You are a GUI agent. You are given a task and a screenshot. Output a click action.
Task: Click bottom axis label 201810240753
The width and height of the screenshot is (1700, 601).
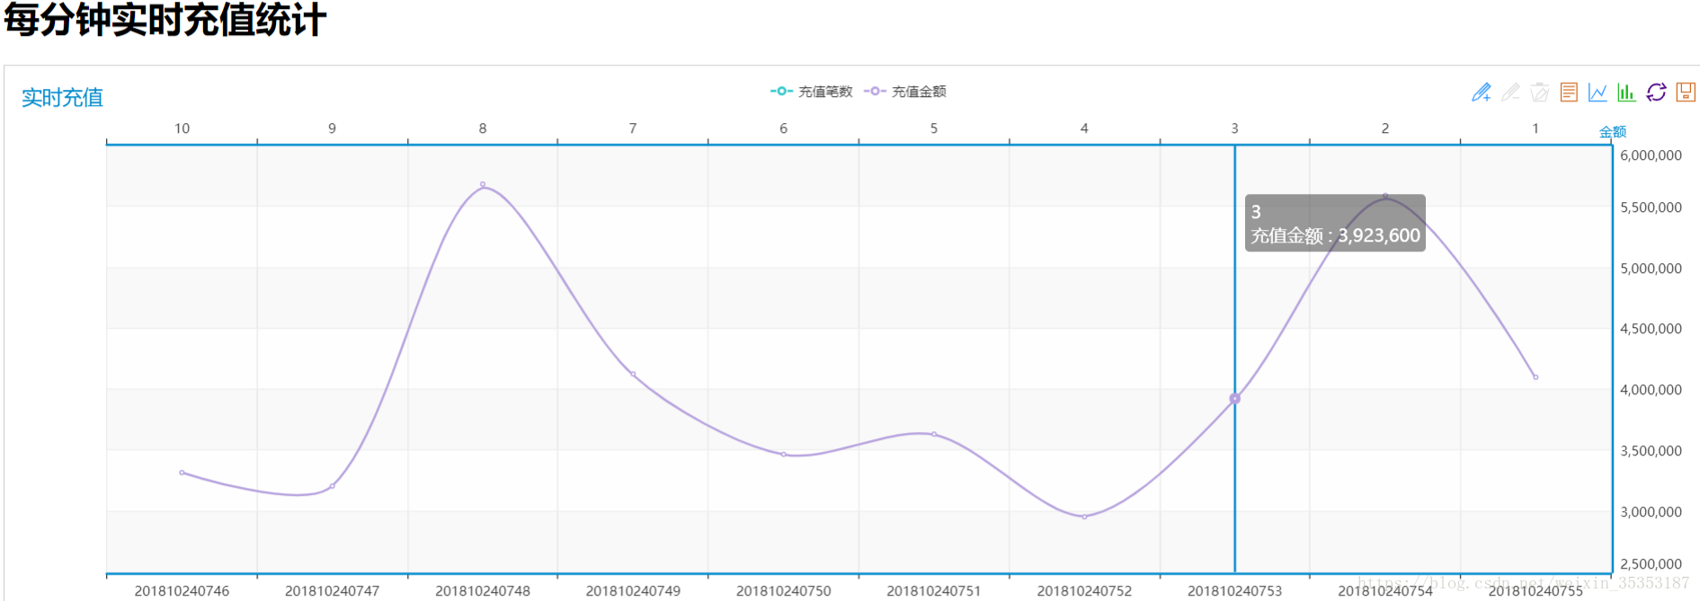pyautogui.click(x=1234, y=590)
